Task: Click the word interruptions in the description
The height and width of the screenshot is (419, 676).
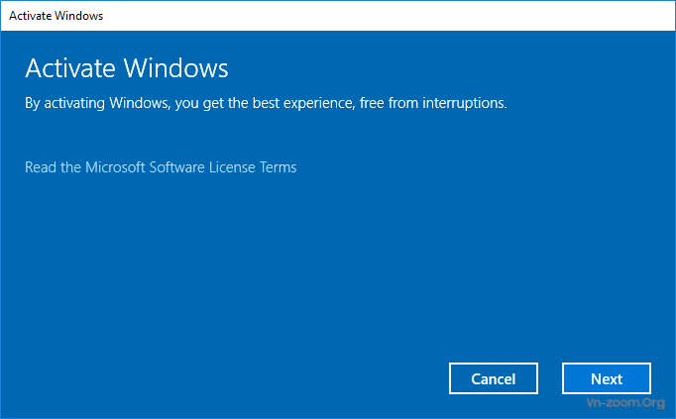Action: 464,103
